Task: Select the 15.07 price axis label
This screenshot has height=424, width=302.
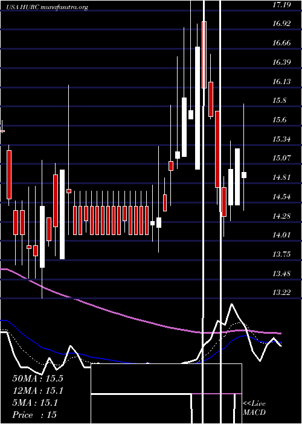Action: click(281, 157)
